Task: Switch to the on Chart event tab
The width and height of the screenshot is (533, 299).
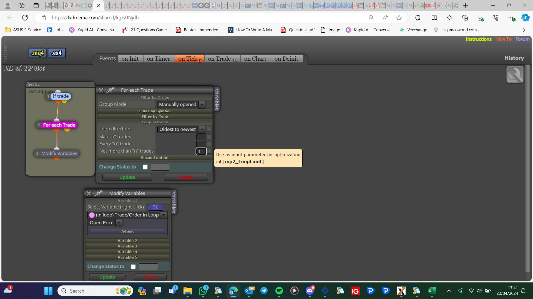Action: coord(255,59)
